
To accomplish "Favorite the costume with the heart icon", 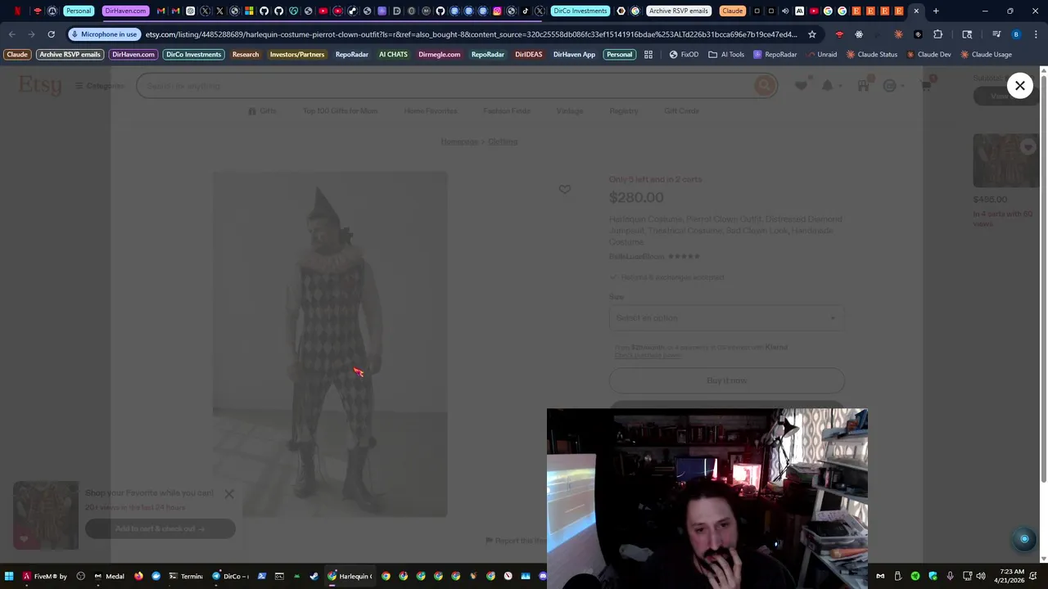I will (564, 189).
